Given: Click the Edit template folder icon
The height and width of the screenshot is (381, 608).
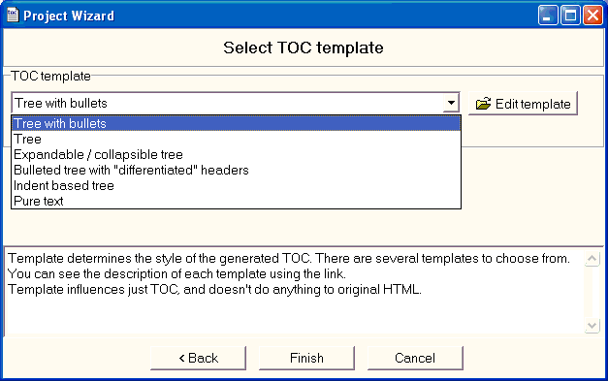Looking at the screenshot, I should click(483, 104).
